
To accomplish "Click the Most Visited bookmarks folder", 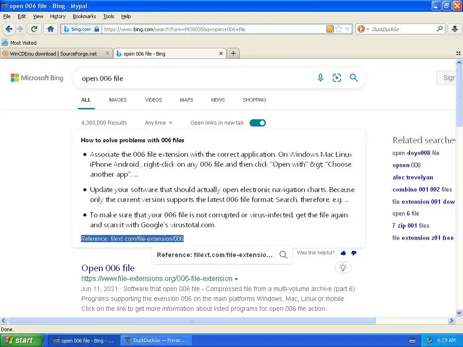I will (x=19, y=43).
